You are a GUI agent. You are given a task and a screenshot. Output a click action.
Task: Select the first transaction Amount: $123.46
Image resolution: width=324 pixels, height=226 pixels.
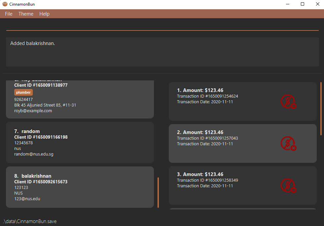coord(203,90)
